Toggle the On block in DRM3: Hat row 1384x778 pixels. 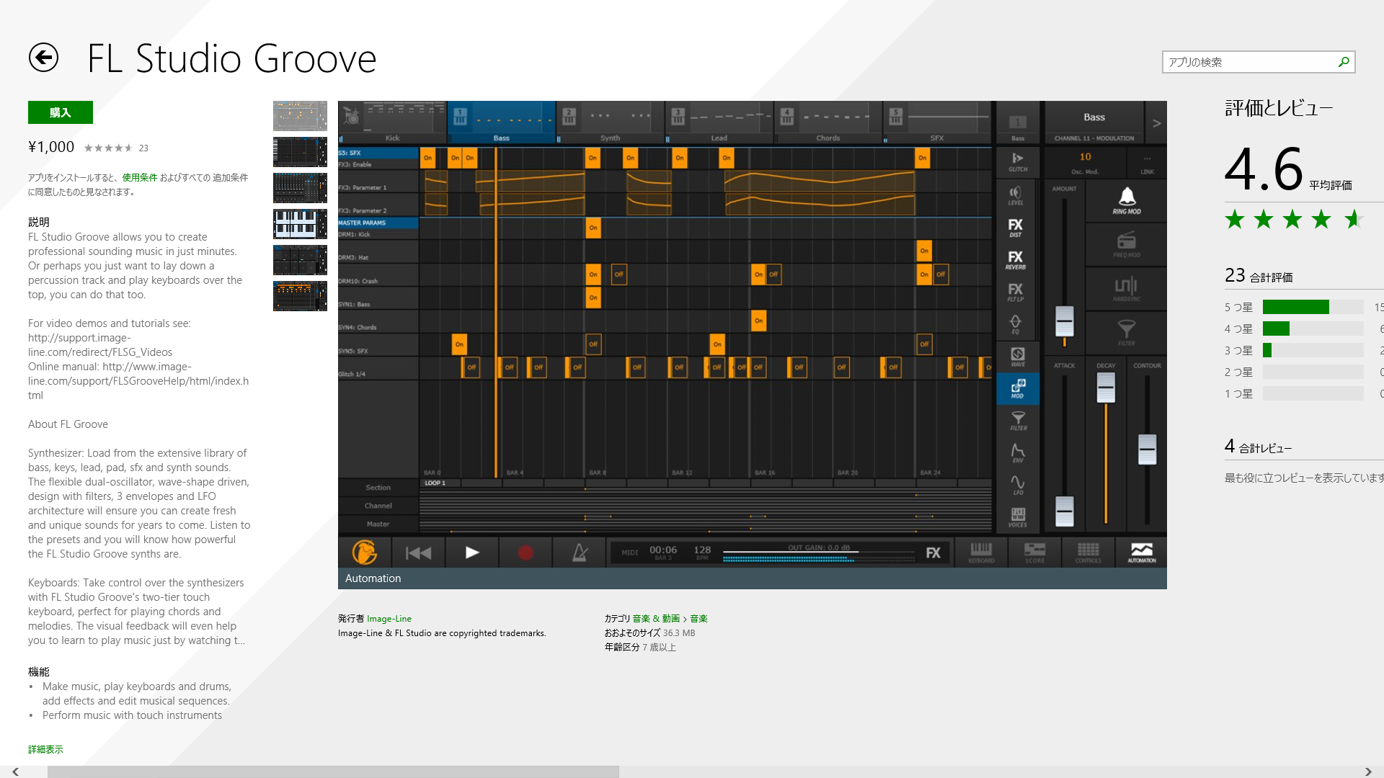point(924,251)
